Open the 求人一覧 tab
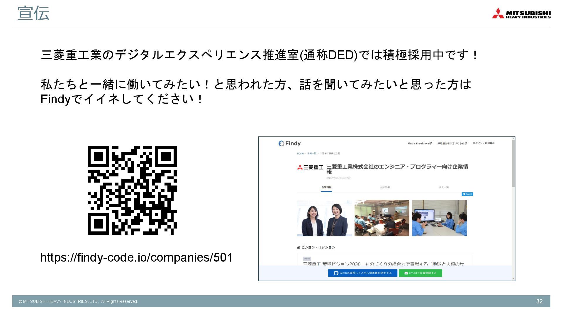The width and height of the screenshot is (563, 316). coord(444,187)
